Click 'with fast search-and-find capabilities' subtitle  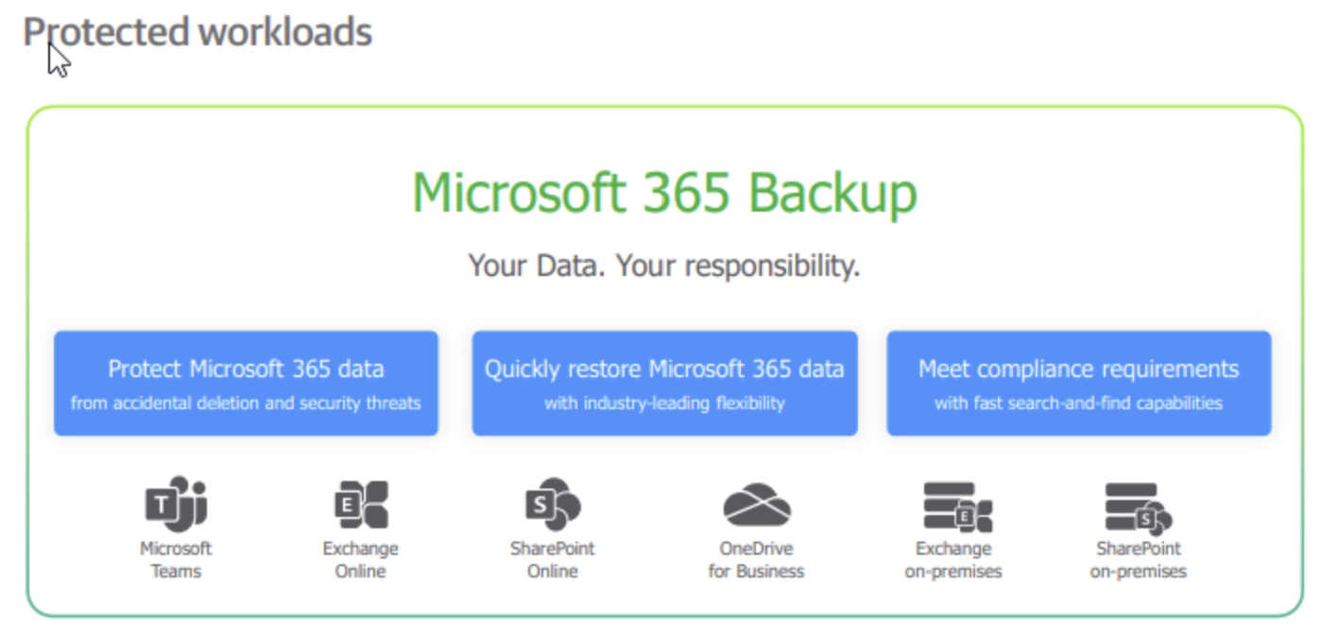coord(1078,404)
